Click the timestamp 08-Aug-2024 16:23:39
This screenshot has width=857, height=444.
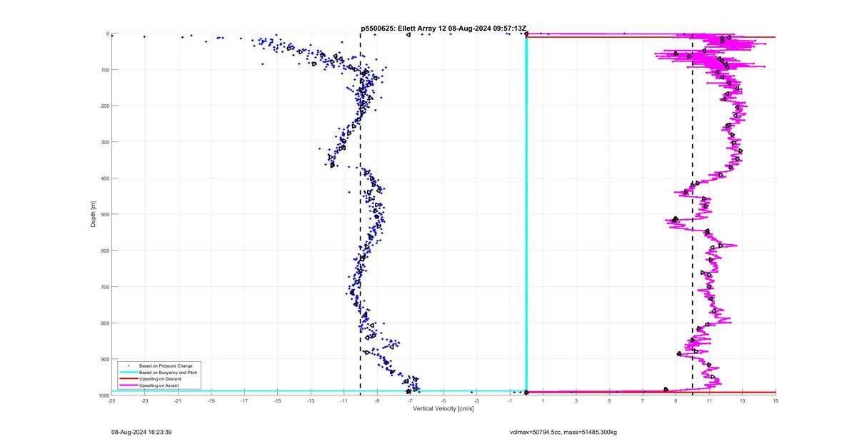click(141, 432)
